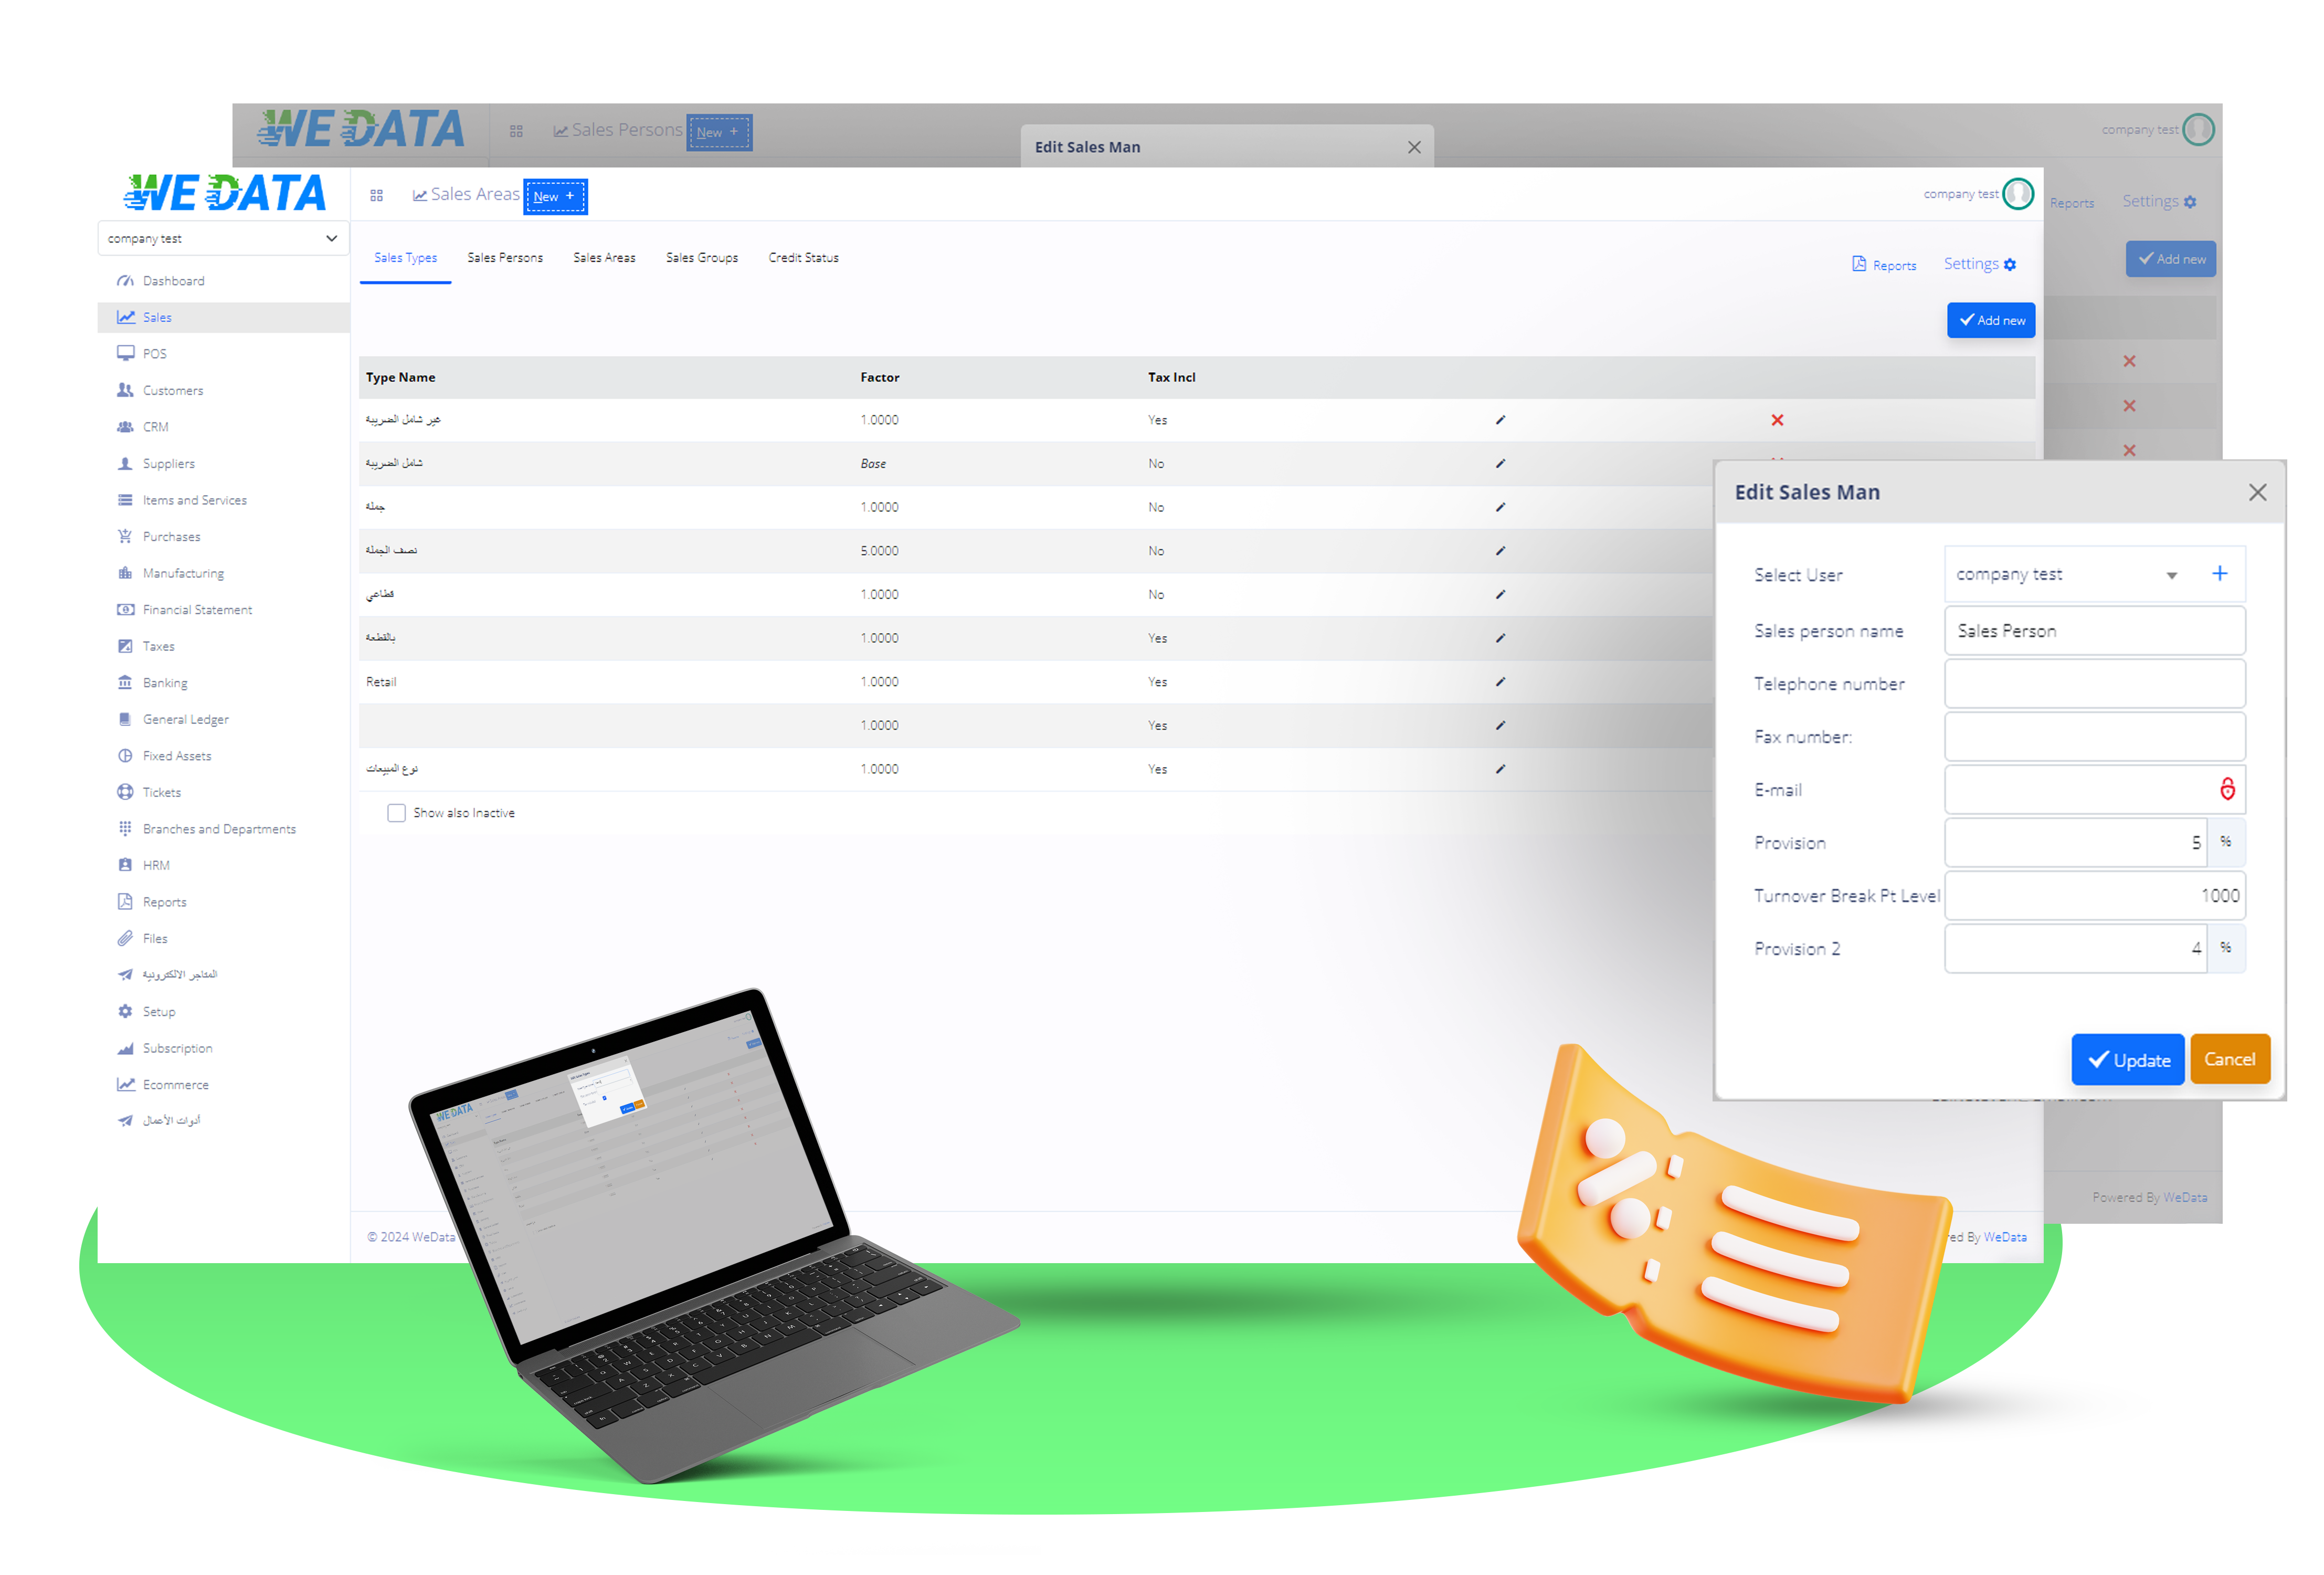Click the POS monitor icon in sidebar
The height and width of the screenshot is (1575, 2324).
(x=125, y=353)
